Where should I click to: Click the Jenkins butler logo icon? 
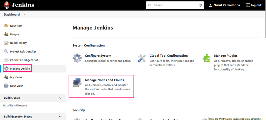coord(7,5)
